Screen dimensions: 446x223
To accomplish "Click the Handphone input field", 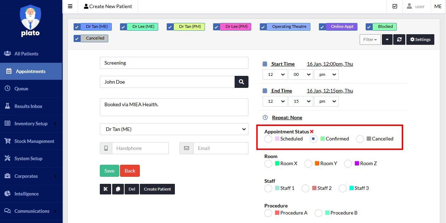I will [140, 148].
